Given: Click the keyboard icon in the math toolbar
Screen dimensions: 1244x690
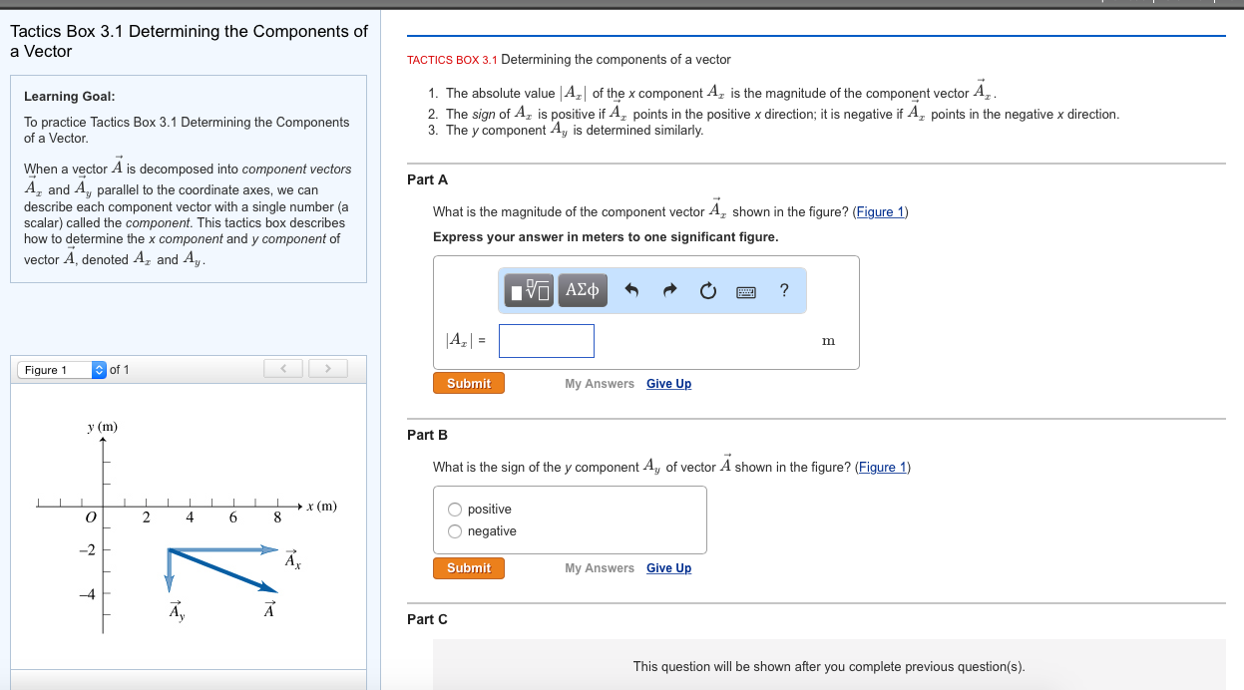Looking at the screenshot, I should pyautogui.click(x=746, y=290).
